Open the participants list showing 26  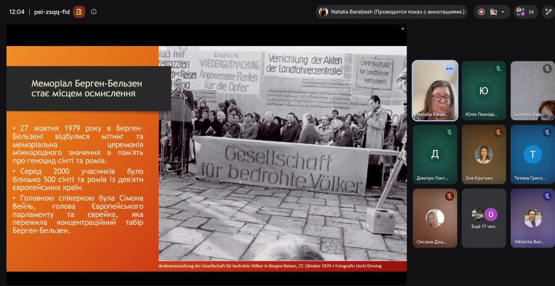tap(526, 12)
